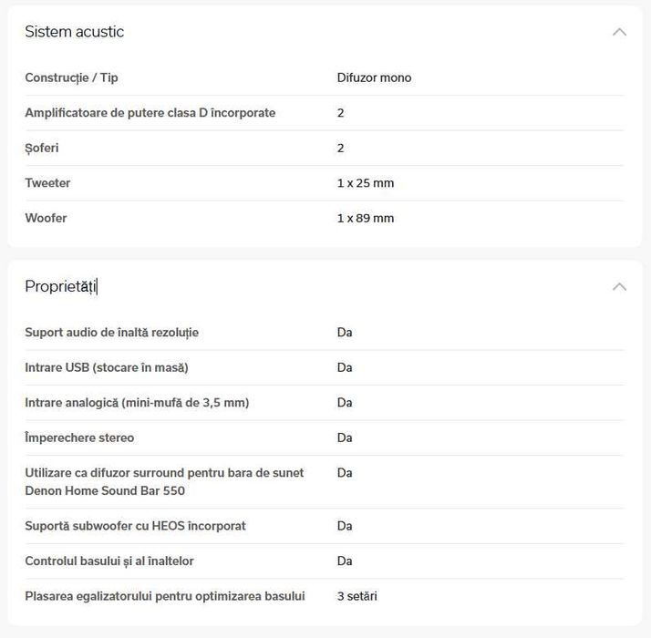This screenshot has height=638, width=651.
Task: Select the Construcție / Tip row label
Action: click(71, 78)
